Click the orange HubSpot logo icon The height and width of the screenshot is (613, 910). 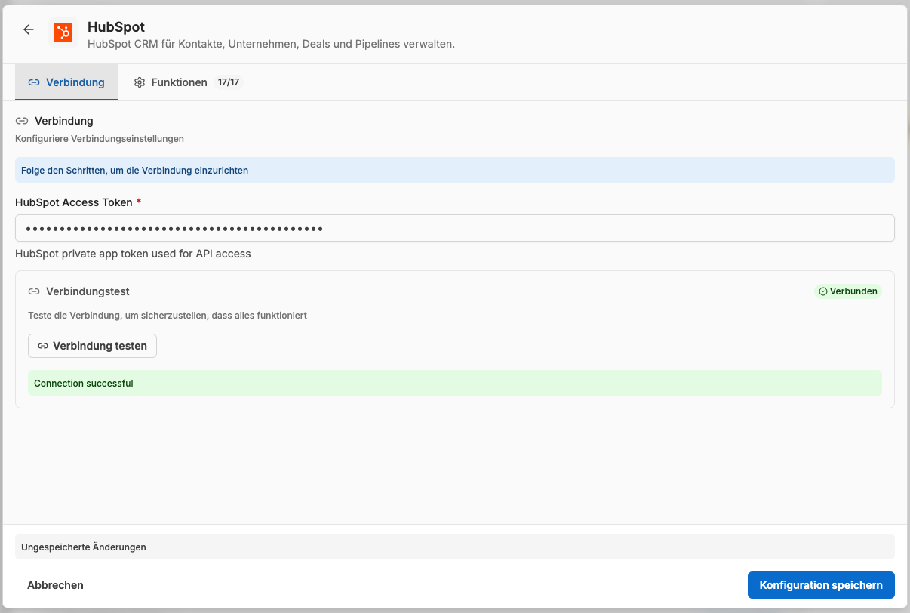point(63,32)
